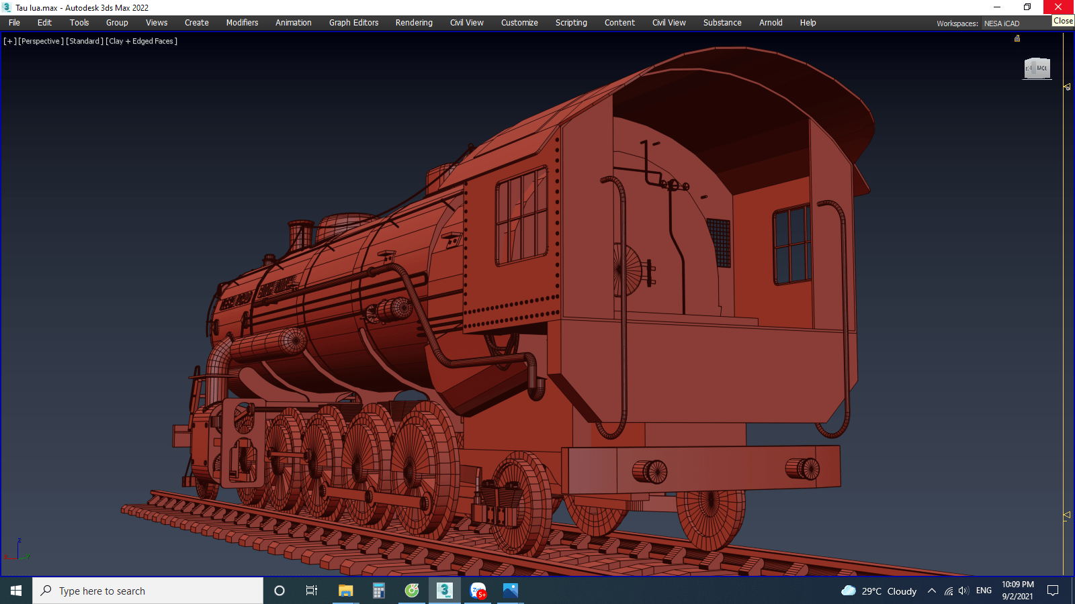Screen dimensions: 1075x604
Task: Expand the hidden system tray icons chevron
Action: point(931,591)
